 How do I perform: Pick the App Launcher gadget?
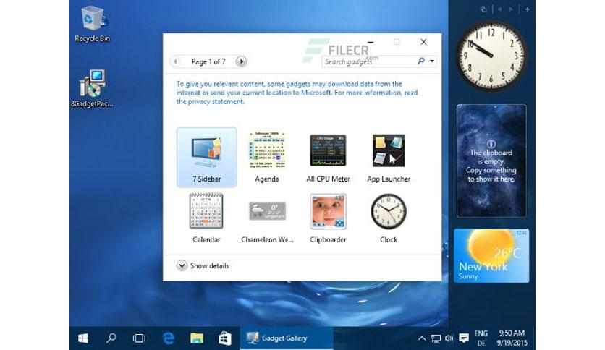point(389,150)
